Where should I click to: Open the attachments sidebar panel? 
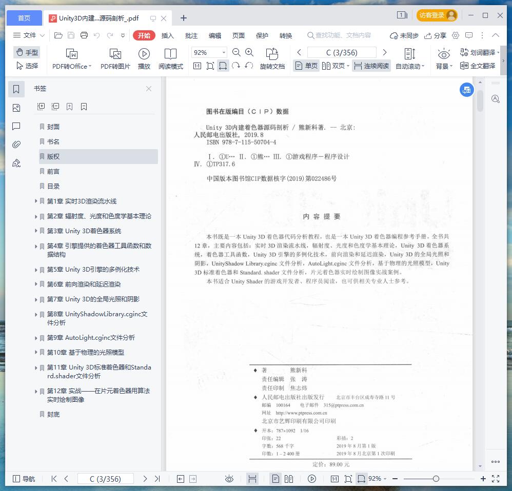tap(16, 144)
